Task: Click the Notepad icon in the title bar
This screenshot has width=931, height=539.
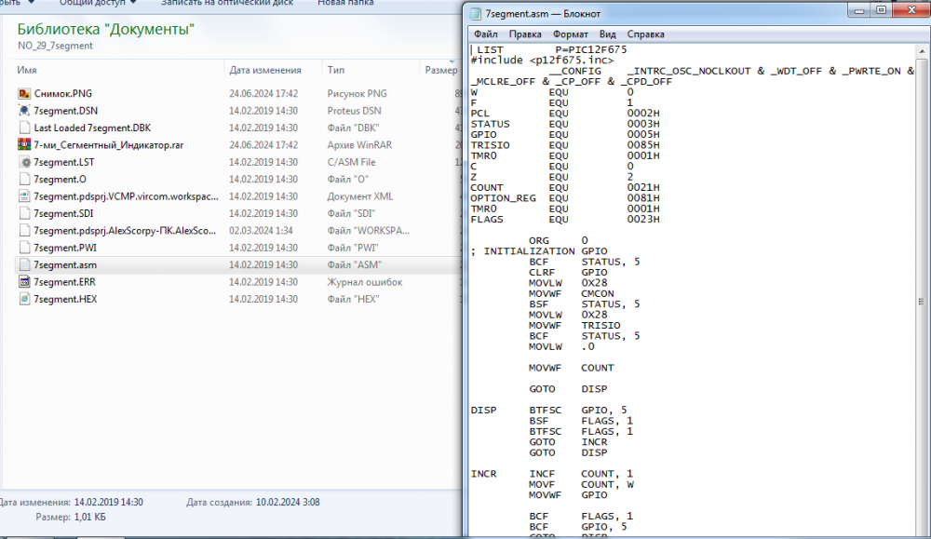Action: [x=478, y=14]
